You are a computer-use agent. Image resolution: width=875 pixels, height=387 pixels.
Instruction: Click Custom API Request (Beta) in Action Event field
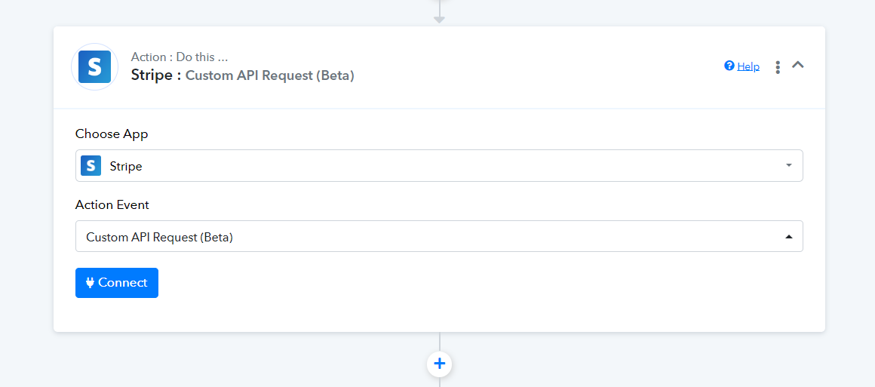point(159,238)
